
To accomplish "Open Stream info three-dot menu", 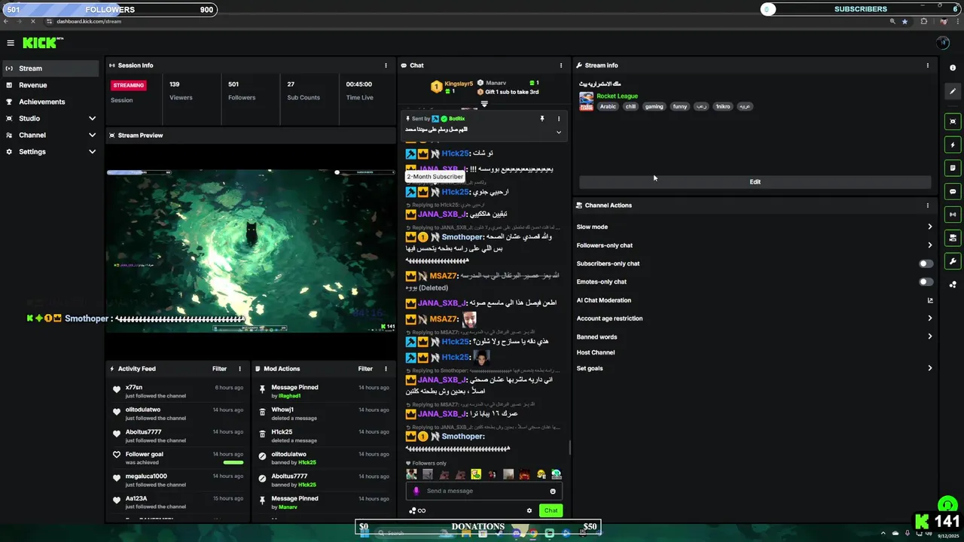I will pos(927,65).
